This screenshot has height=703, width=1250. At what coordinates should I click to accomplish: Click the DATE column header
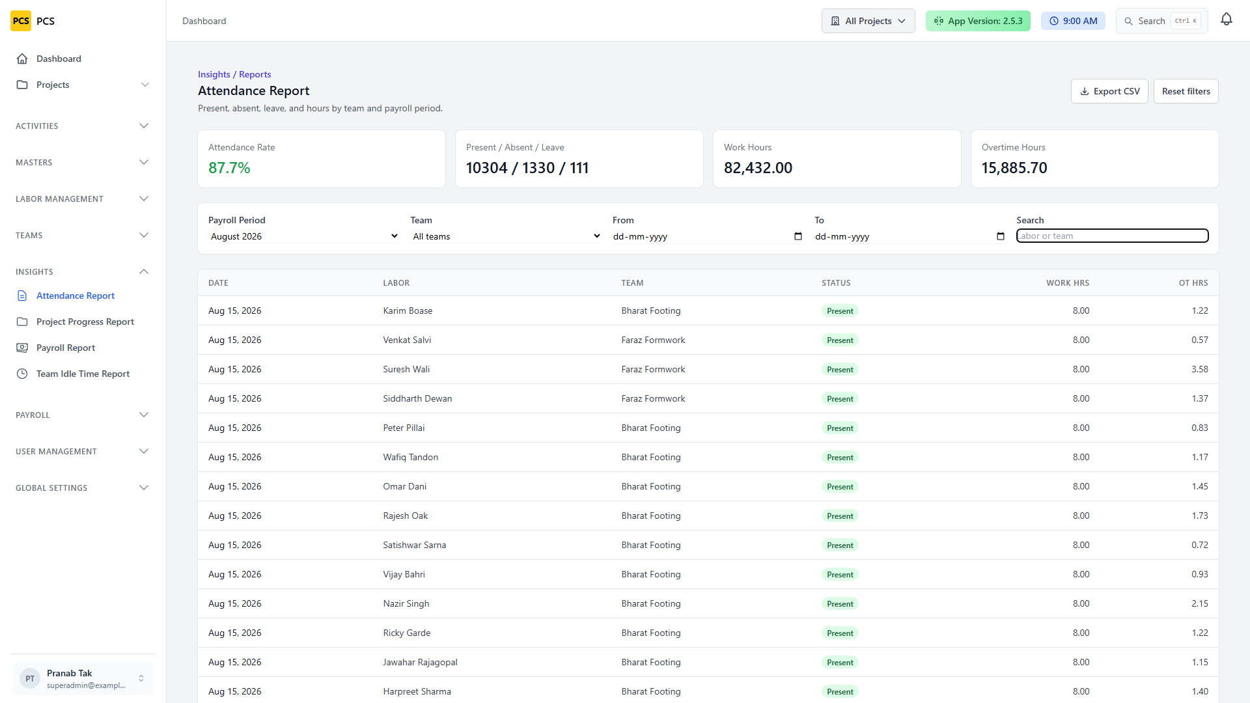[x=218, y=283]
